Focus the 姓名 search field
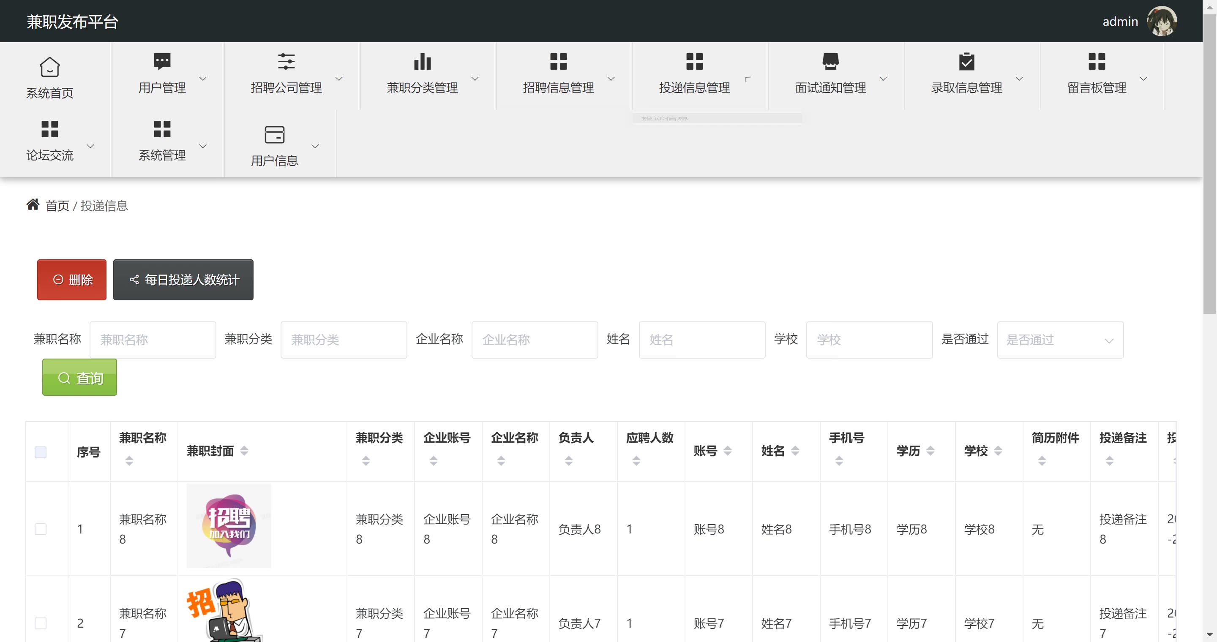This screenshot has height=642, width=1217. coord(701,340)
